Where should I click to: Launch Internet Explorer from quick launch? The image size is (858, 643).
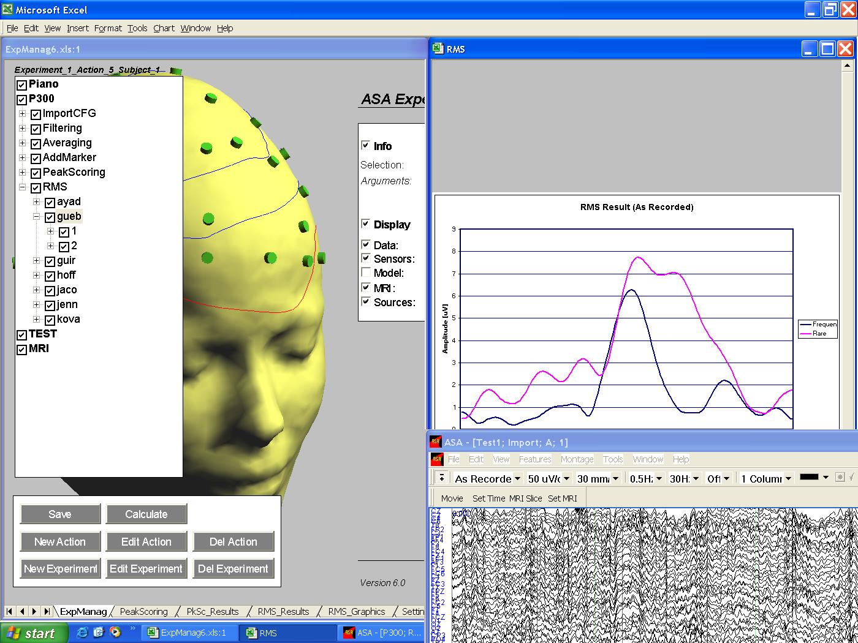pyautogui.click(x=82, y=633)
